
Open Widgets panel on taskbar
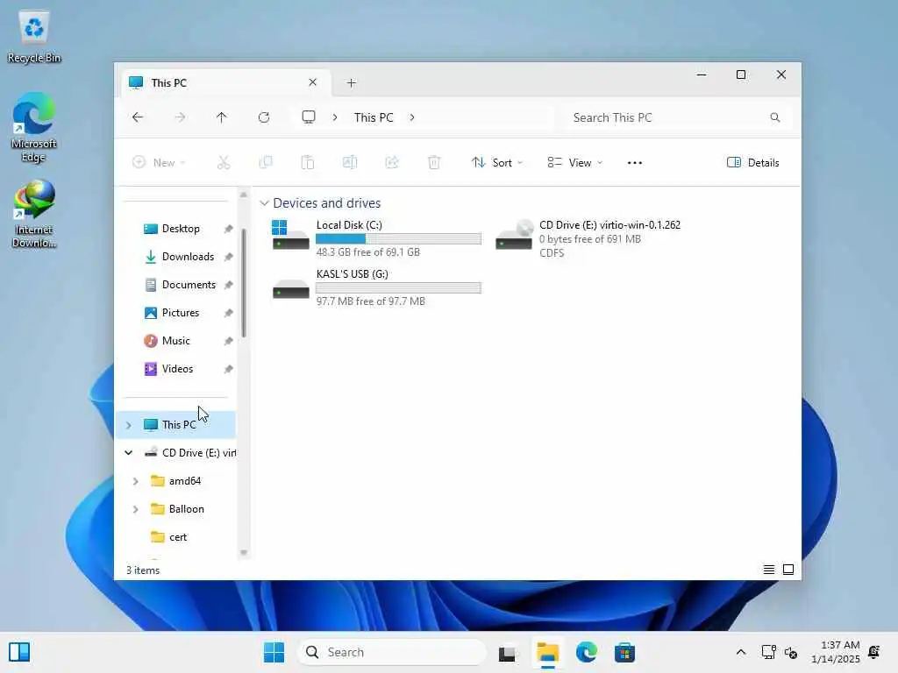point(19,652)
